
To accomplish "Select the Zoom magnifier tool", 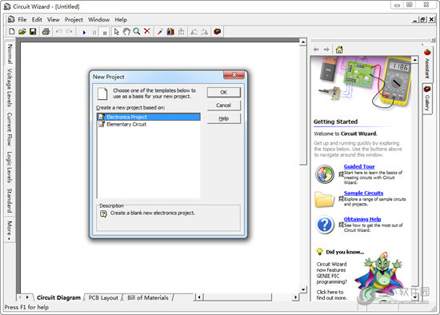I will [137, 31].
